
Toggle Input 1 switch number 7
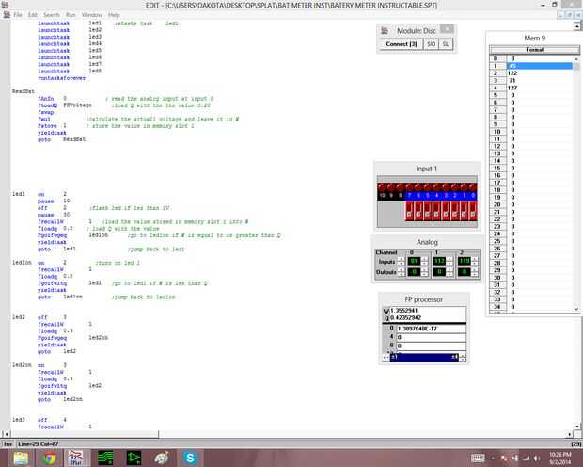click(409, 211)
